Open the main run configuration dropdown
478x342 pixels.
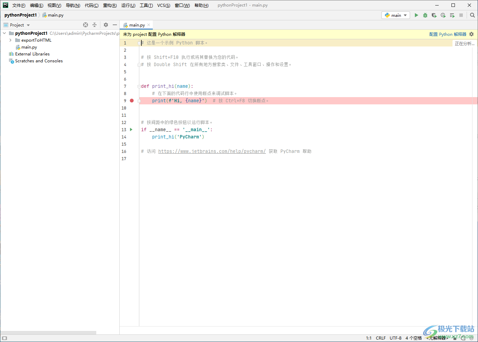[x=396, y=15]
